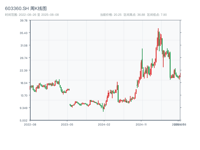Click the interval low 区间低点: 7.90

coord(157,15)
